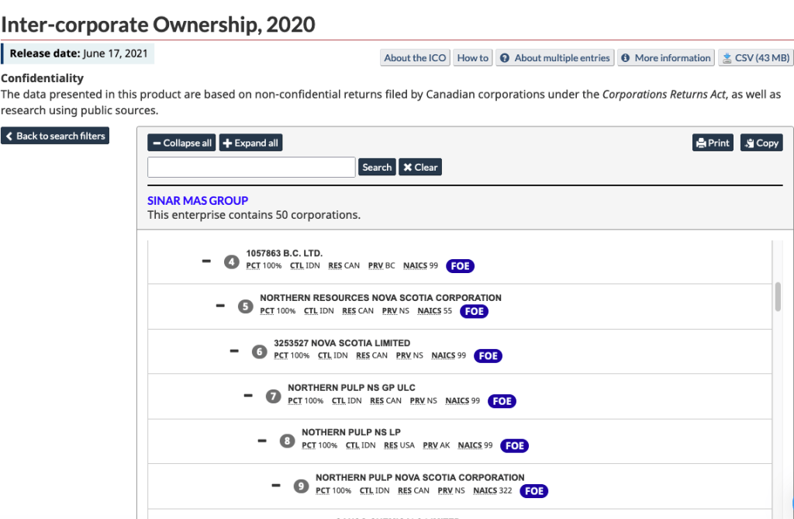Click the SINAR MAS GROUP link

point(198,200)
